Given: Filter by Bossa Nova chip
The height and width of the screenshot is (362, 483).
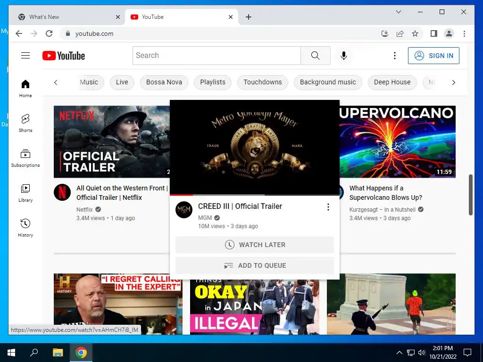Looking at the screenshot, I should tap(164, 82).
